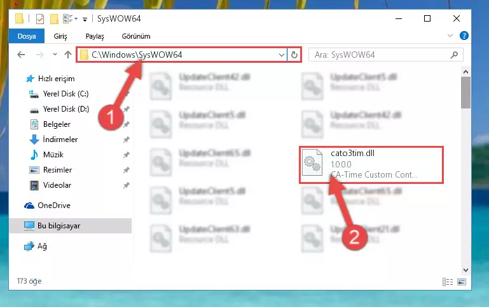
Task: Click the Properties quick access icon
Action: (x=40, y=19)
